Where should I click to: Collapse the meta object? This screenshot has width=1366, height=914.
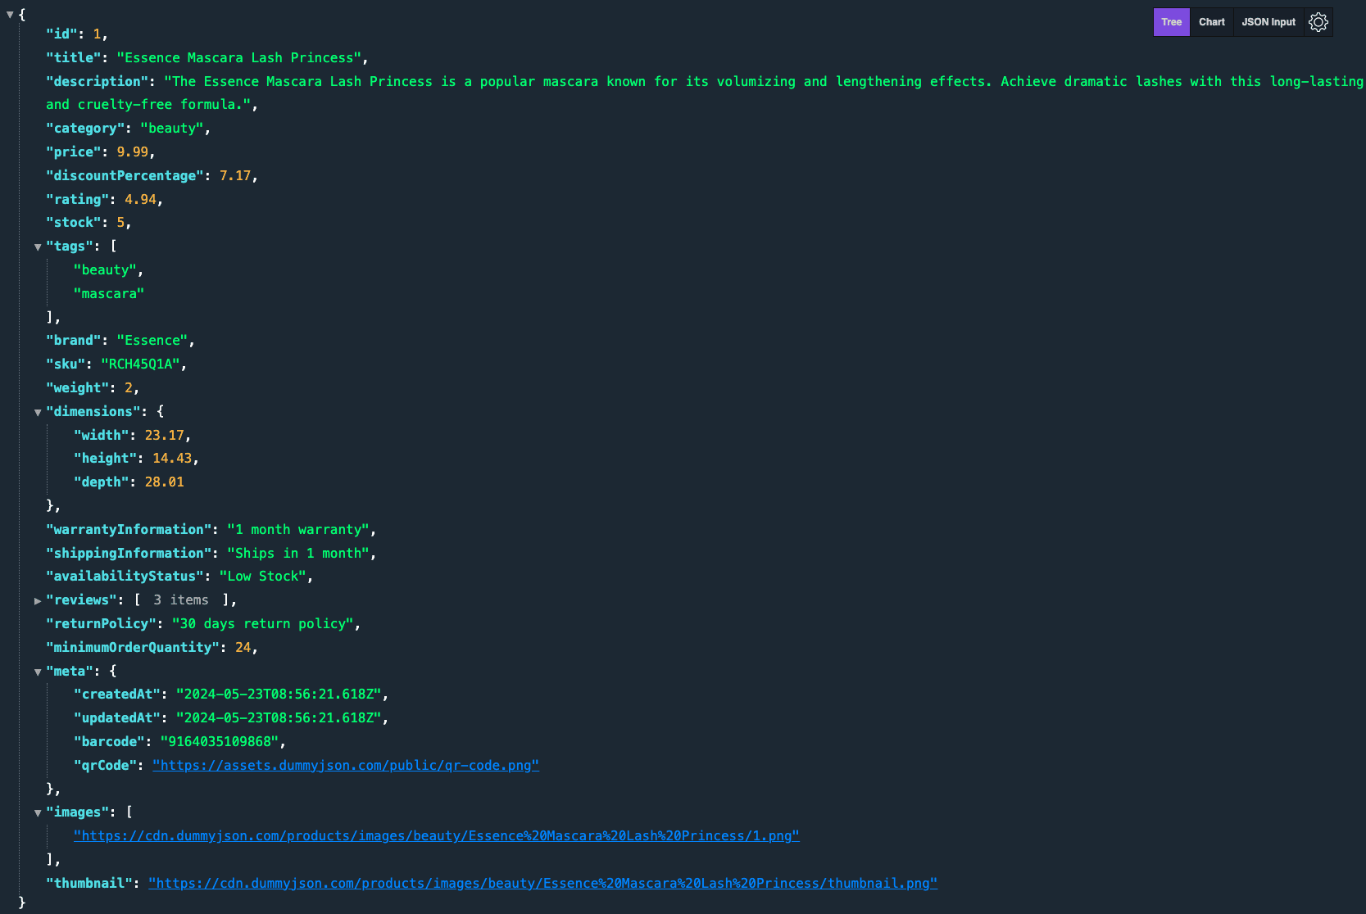(38, 672)
